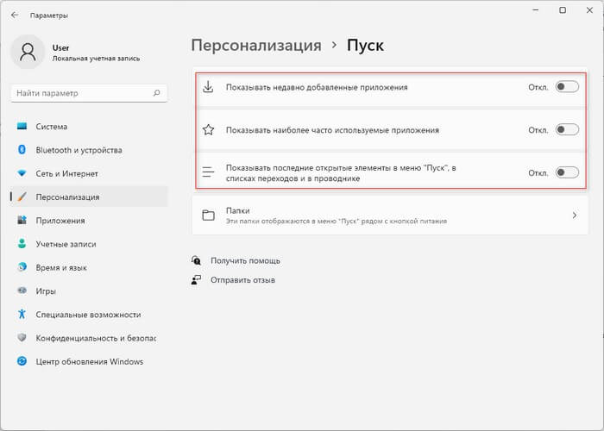This screenshot has height=431, width=604.
Task: Open Система settings category
Action: (x=90, y=126)
